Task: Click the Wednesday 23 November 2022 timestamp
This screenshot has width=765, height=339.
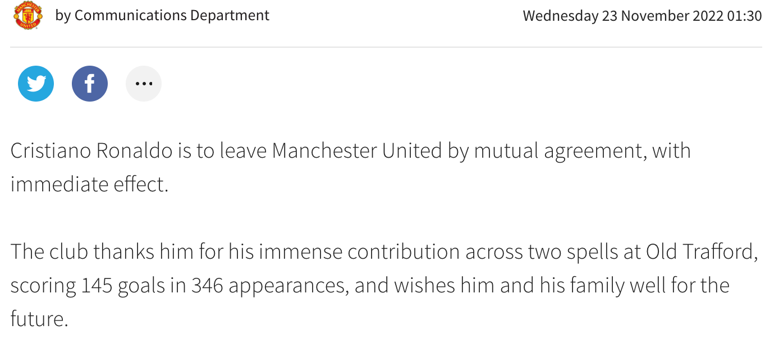Action: 642,16
